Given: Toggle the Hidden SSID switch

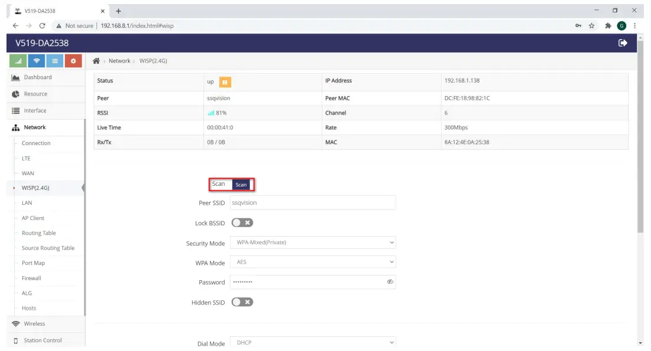Looking at the screenshot, I should [242, 303].
